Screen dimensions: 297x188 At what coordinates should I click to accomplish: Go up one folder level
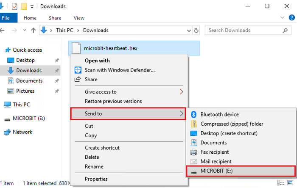pyautogui.click(x=34, y=30)
